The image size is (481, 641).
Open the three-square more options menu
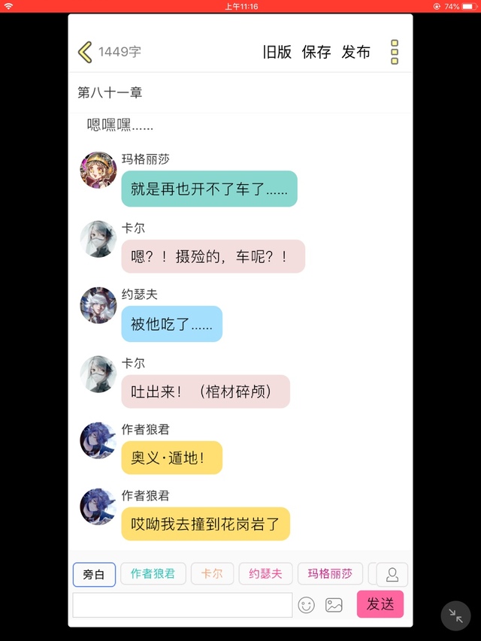click(395, 52)
